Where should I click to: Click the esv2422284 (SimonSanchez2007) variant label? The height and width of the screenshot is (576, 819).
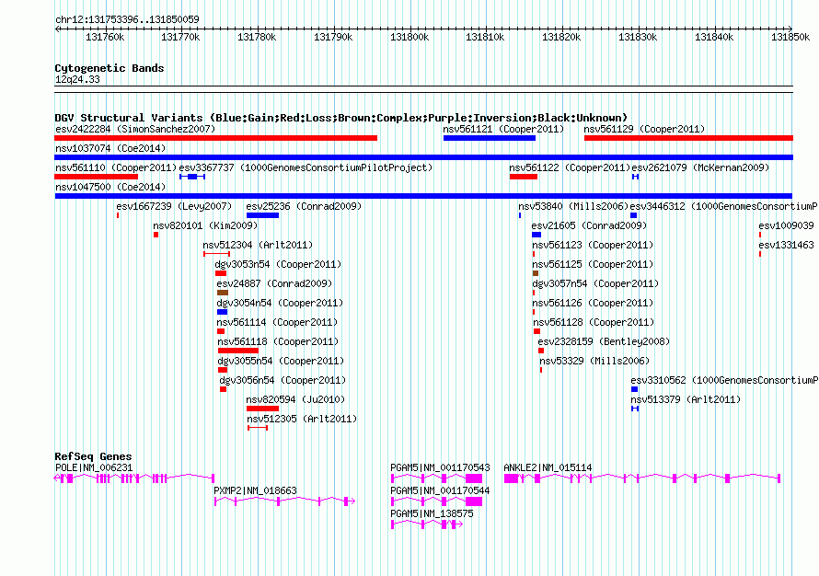135,129
